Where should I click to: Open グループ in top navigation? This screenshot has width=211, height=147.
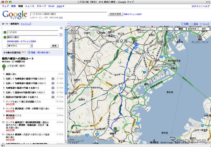(41, 6)
